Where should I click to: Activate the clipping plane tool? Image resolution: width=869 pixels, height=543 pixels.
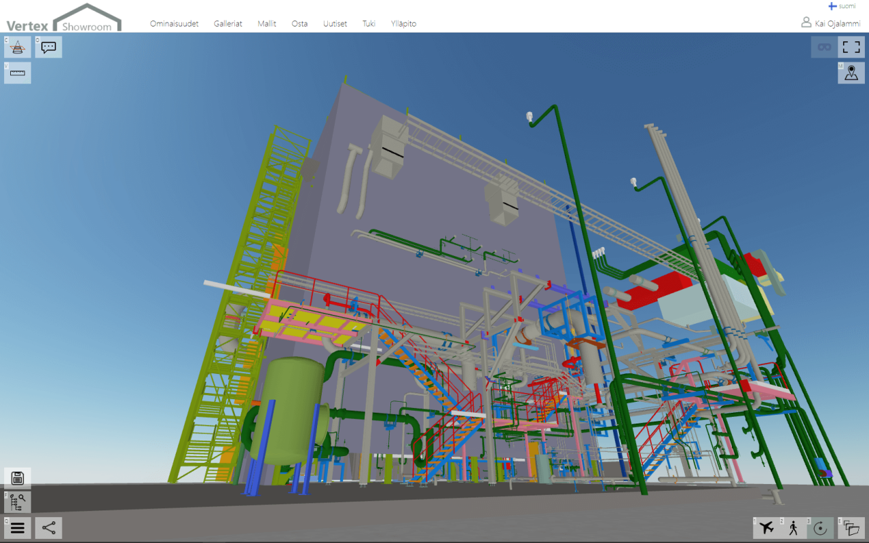[17, 47]
